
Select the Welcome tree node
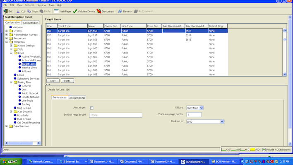(17, 27)
